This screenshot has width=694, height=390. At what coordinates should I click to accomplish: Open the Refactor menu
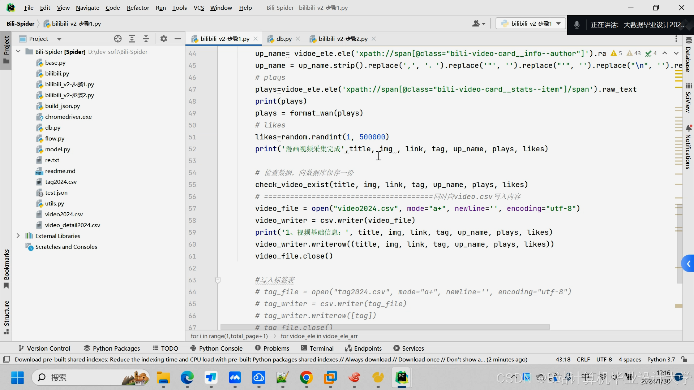138,8
